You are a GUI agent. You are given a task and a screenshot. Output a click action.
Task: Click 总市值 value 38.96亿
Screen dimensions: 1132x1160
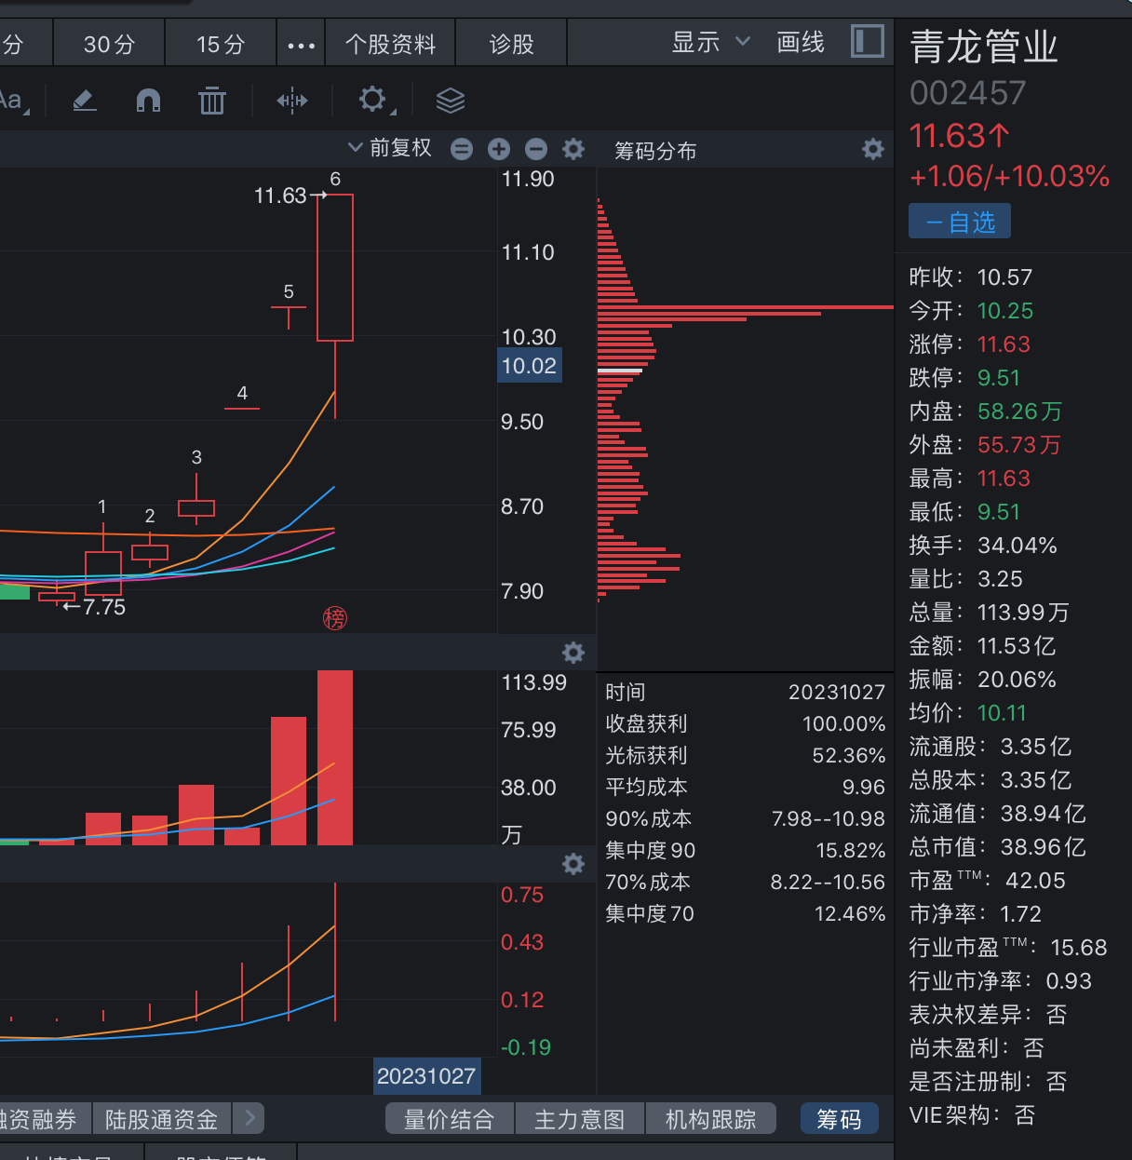[x=1044, y=847]
